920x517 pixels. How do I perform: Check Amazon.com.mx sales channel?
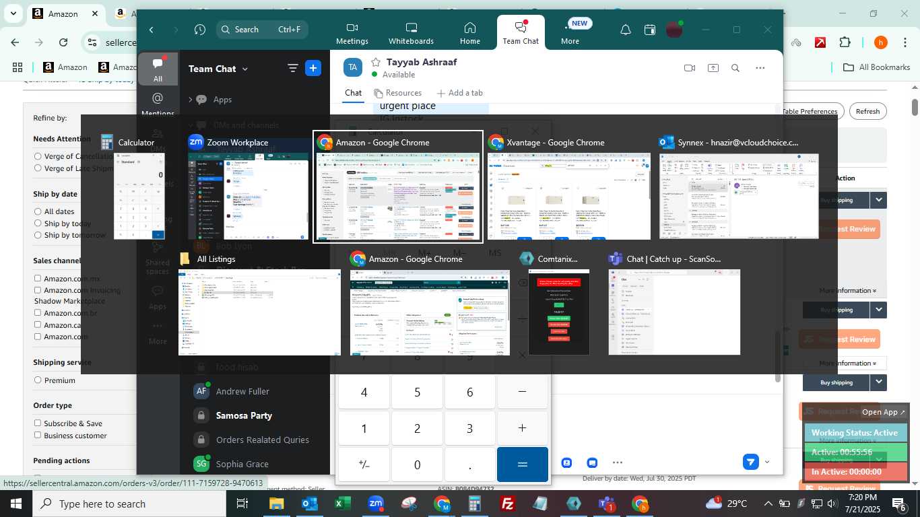38,279
